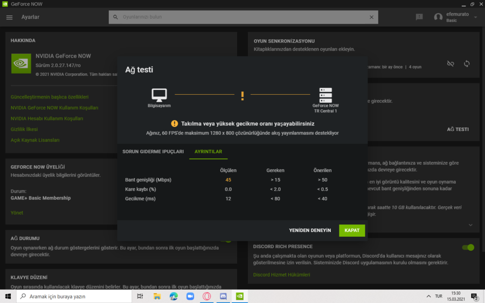Click measured bandwidth value 45

228,180
